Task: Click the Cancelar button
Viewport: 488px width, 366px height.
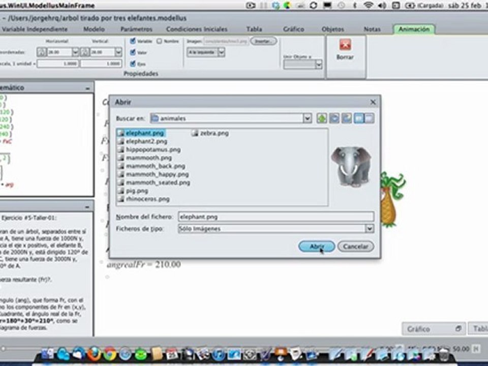Action: [x=356, y=247]
